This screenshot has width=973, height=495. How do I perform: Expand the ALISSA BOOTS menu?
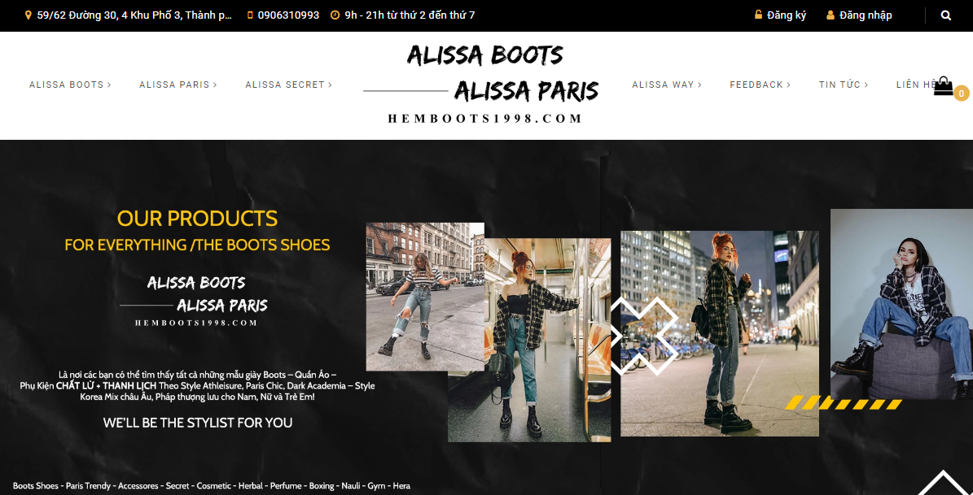coord(70,85)
